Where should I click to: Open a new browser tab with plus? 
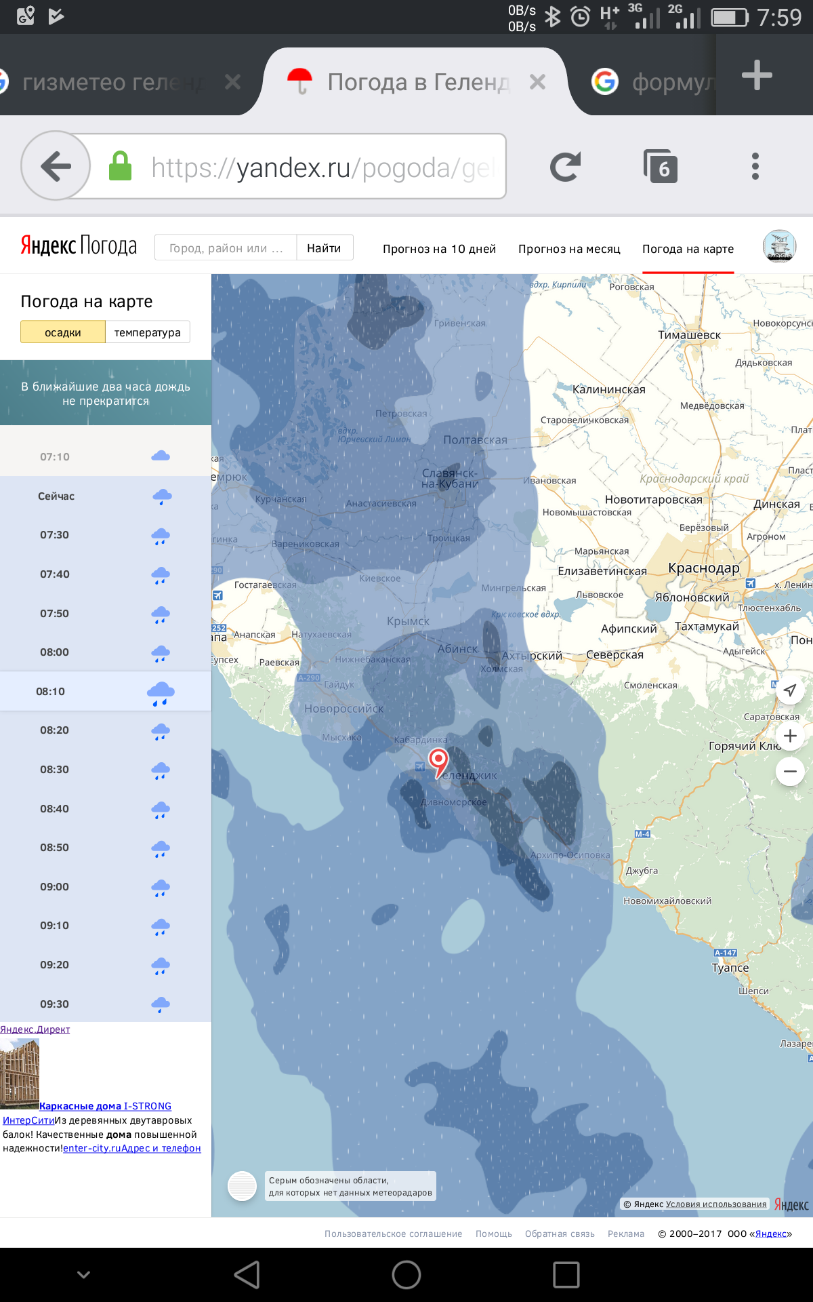(x=757, y=75)
